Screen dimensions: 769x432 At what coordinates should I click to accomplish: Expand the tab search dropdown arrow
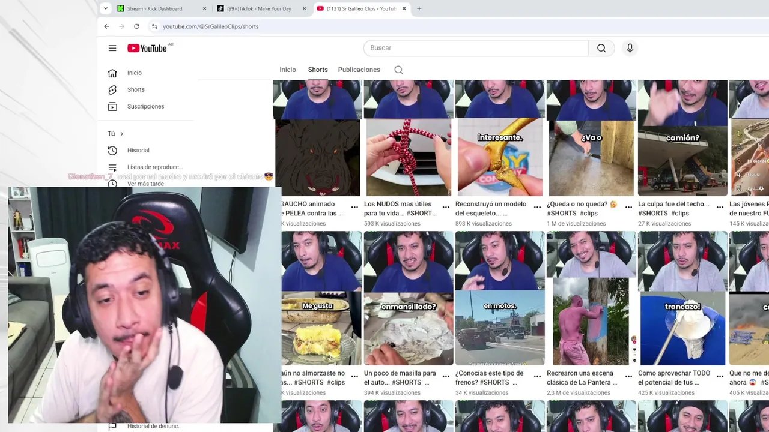point(106,8)
